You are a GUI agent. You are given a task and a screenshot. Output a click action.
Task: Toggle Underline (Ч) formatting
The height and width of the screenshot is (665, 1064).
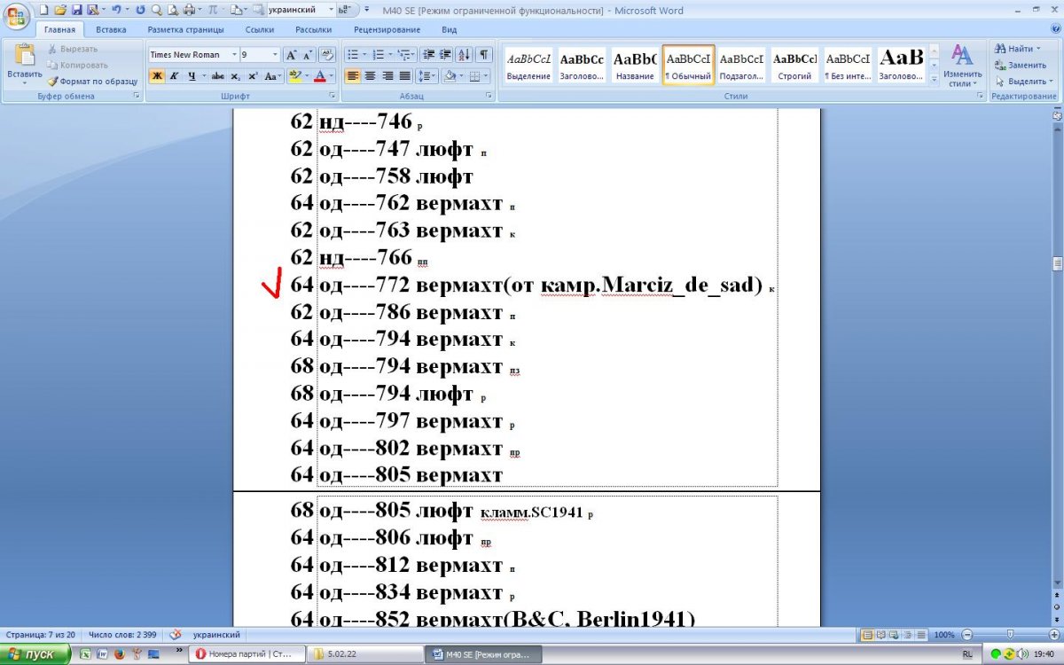tap(192, 76)
